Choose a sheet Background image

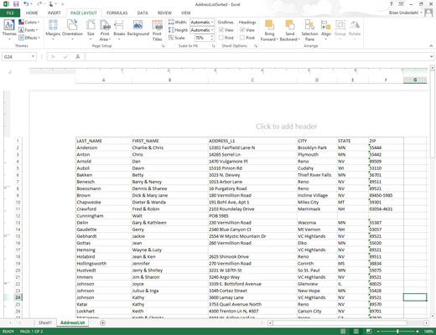click(138, 28)
